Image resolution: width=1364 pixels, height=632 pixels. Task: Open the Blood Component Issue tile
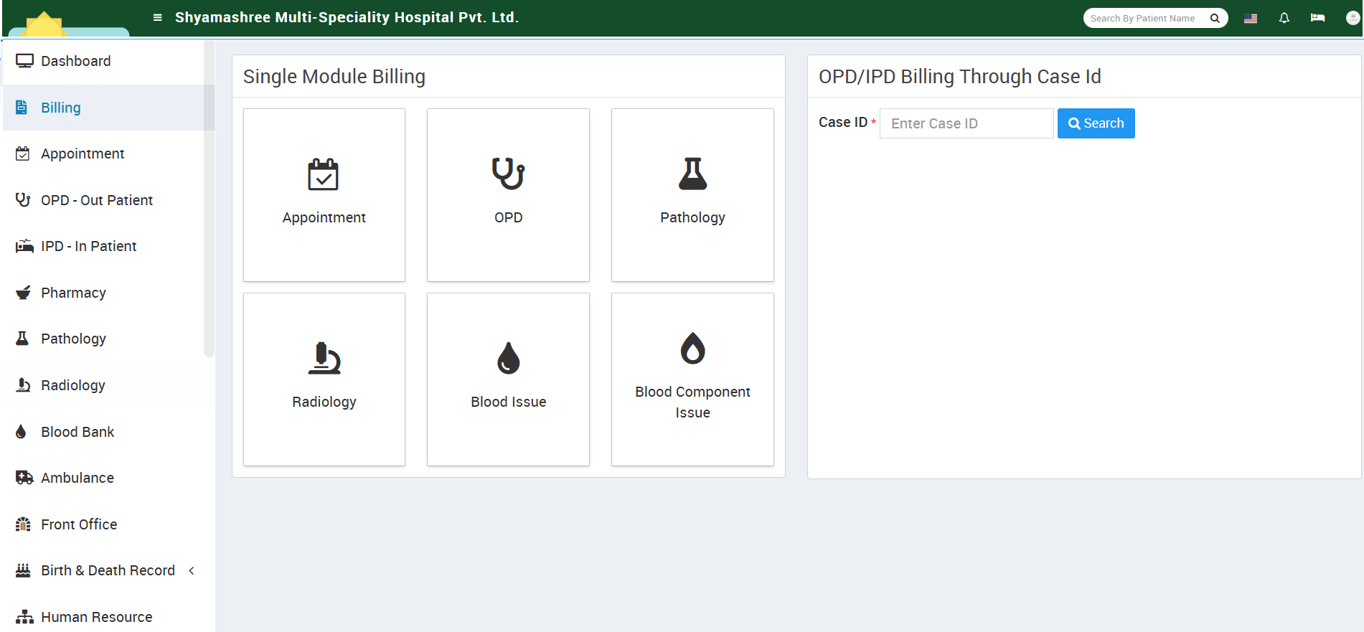[x=692, y=379]
